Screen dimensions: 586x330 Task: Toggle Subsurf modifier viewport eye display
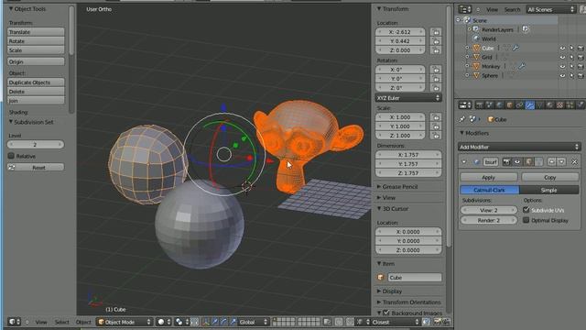pyautogui.click(x=517, y=161)
